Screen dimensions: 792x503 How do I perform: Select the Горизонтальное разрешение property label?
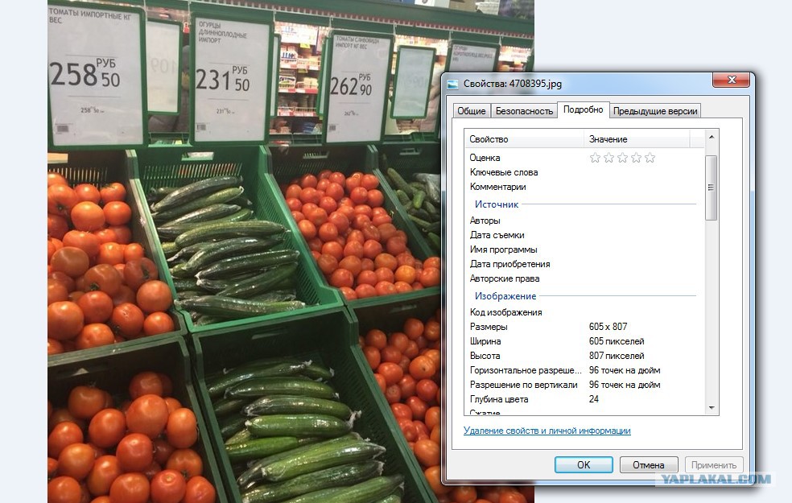click(526, 371)
